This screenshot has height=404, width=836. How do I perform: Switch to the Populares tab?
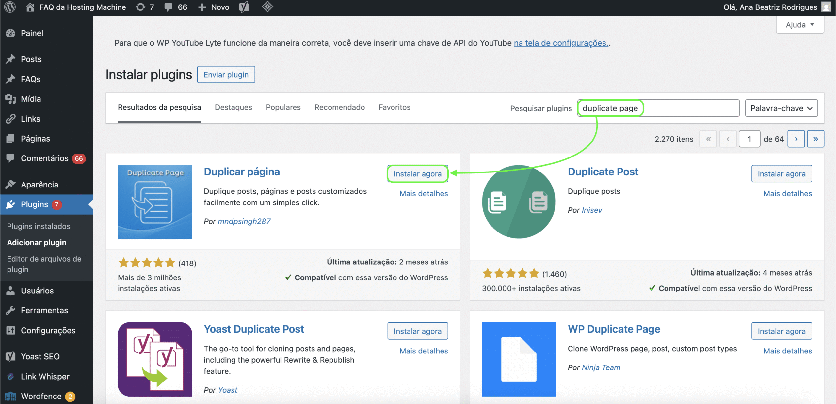[x=283, y=107]
